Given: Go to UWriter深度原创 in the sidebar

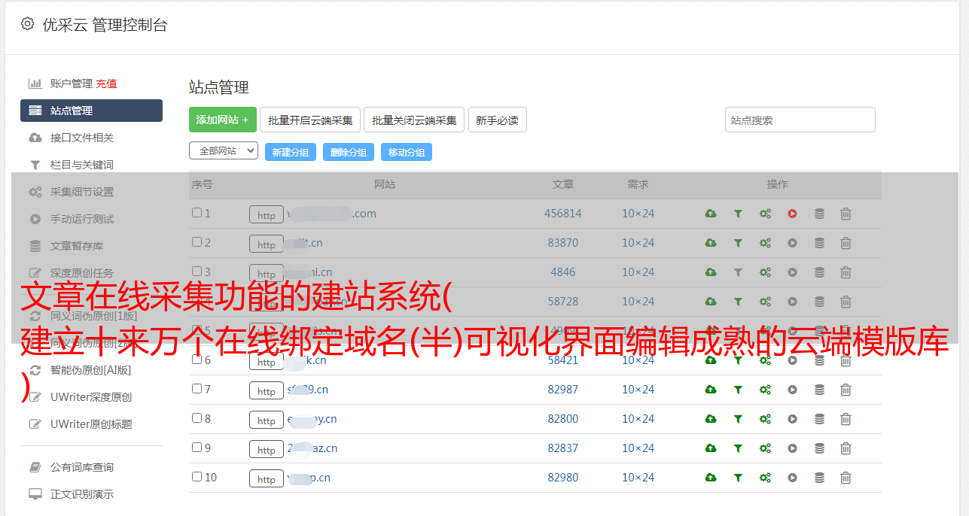Looking at the screenshot, I should (x=90, y=397).
